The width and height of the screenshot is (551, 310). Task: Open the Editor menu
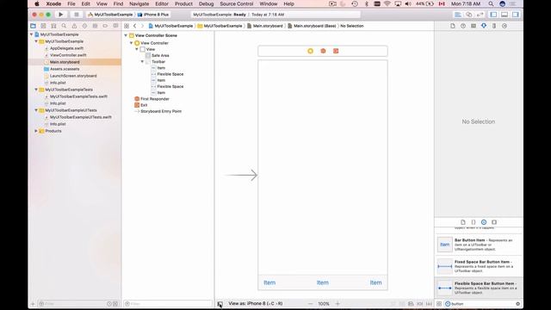(162, 3)
